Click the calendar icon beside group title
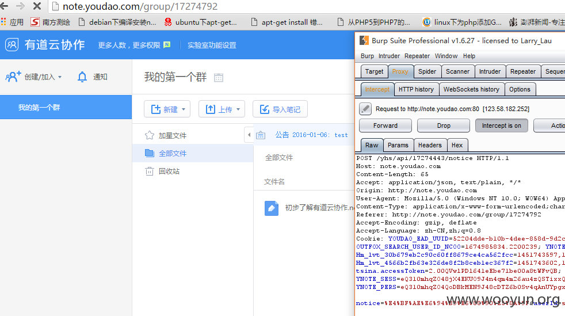 pos(219,78)
